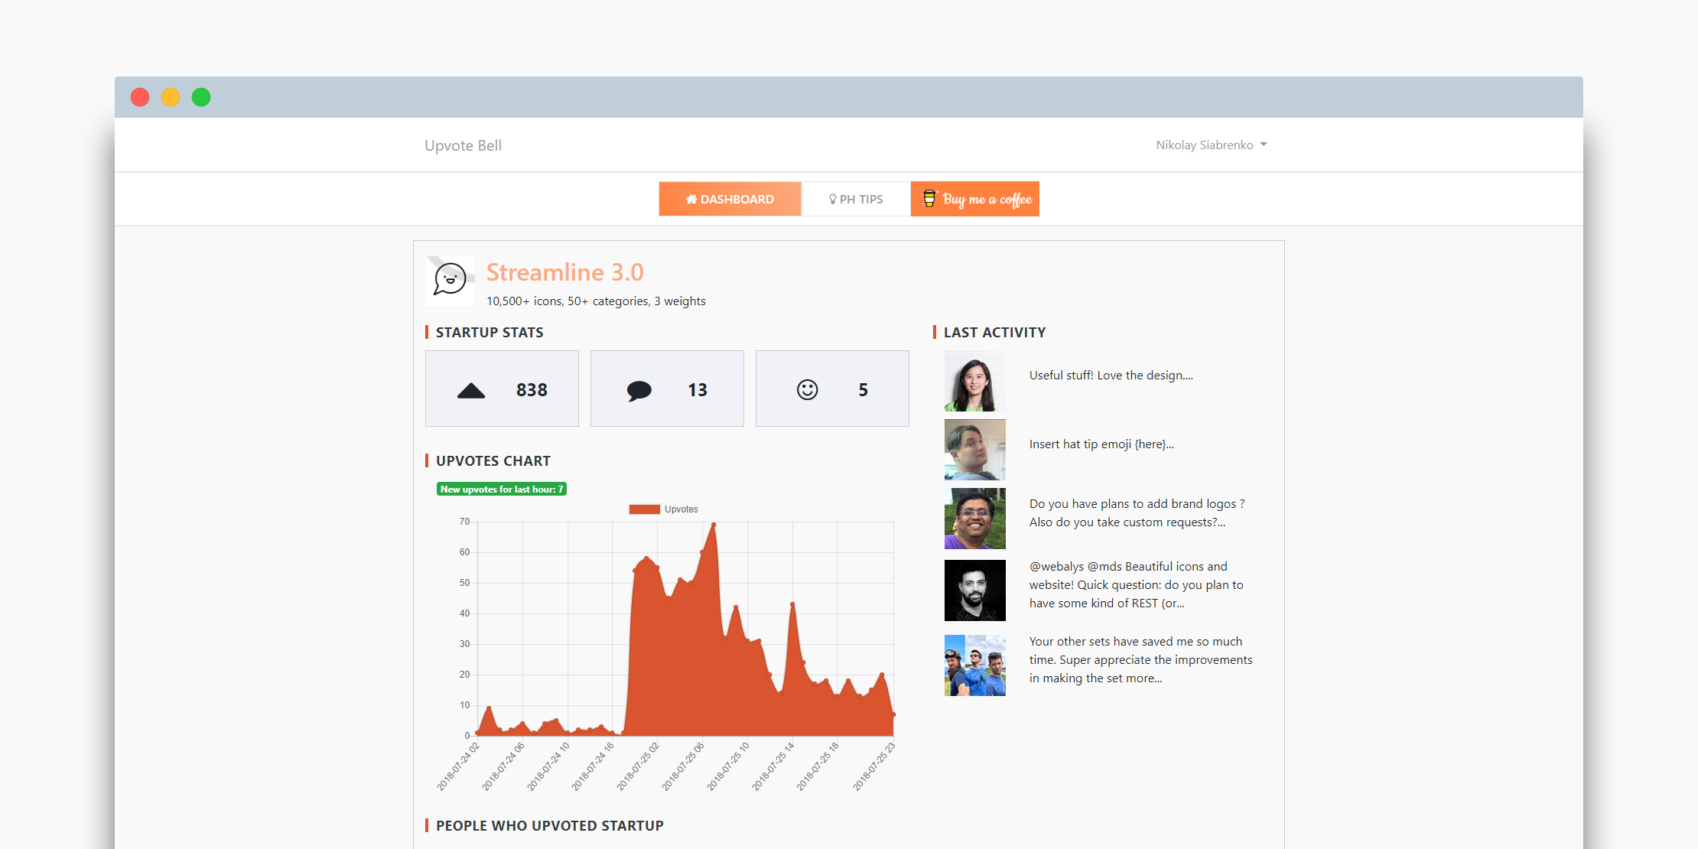Viewport: 1698px width, 849px height.
Task: Open the Streamline 3.0 product logo
Action: tap(450, 281)
